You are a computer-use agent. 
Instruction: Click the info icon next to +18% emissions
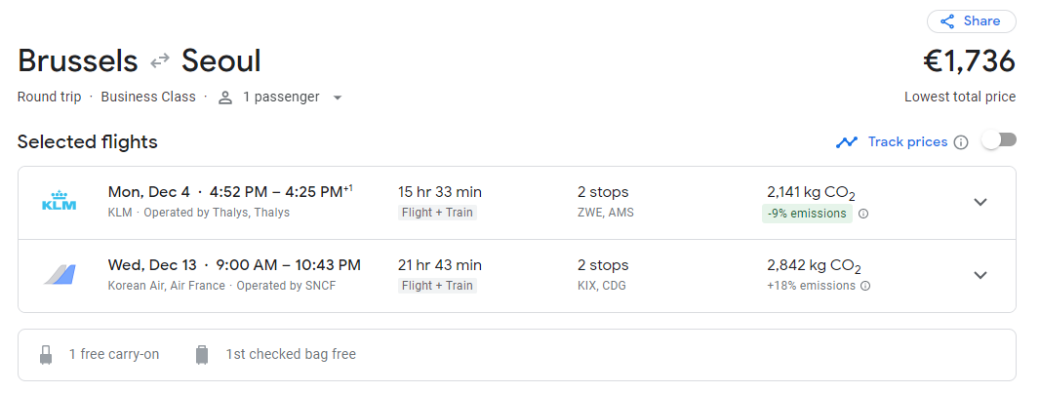pos(865,286)
